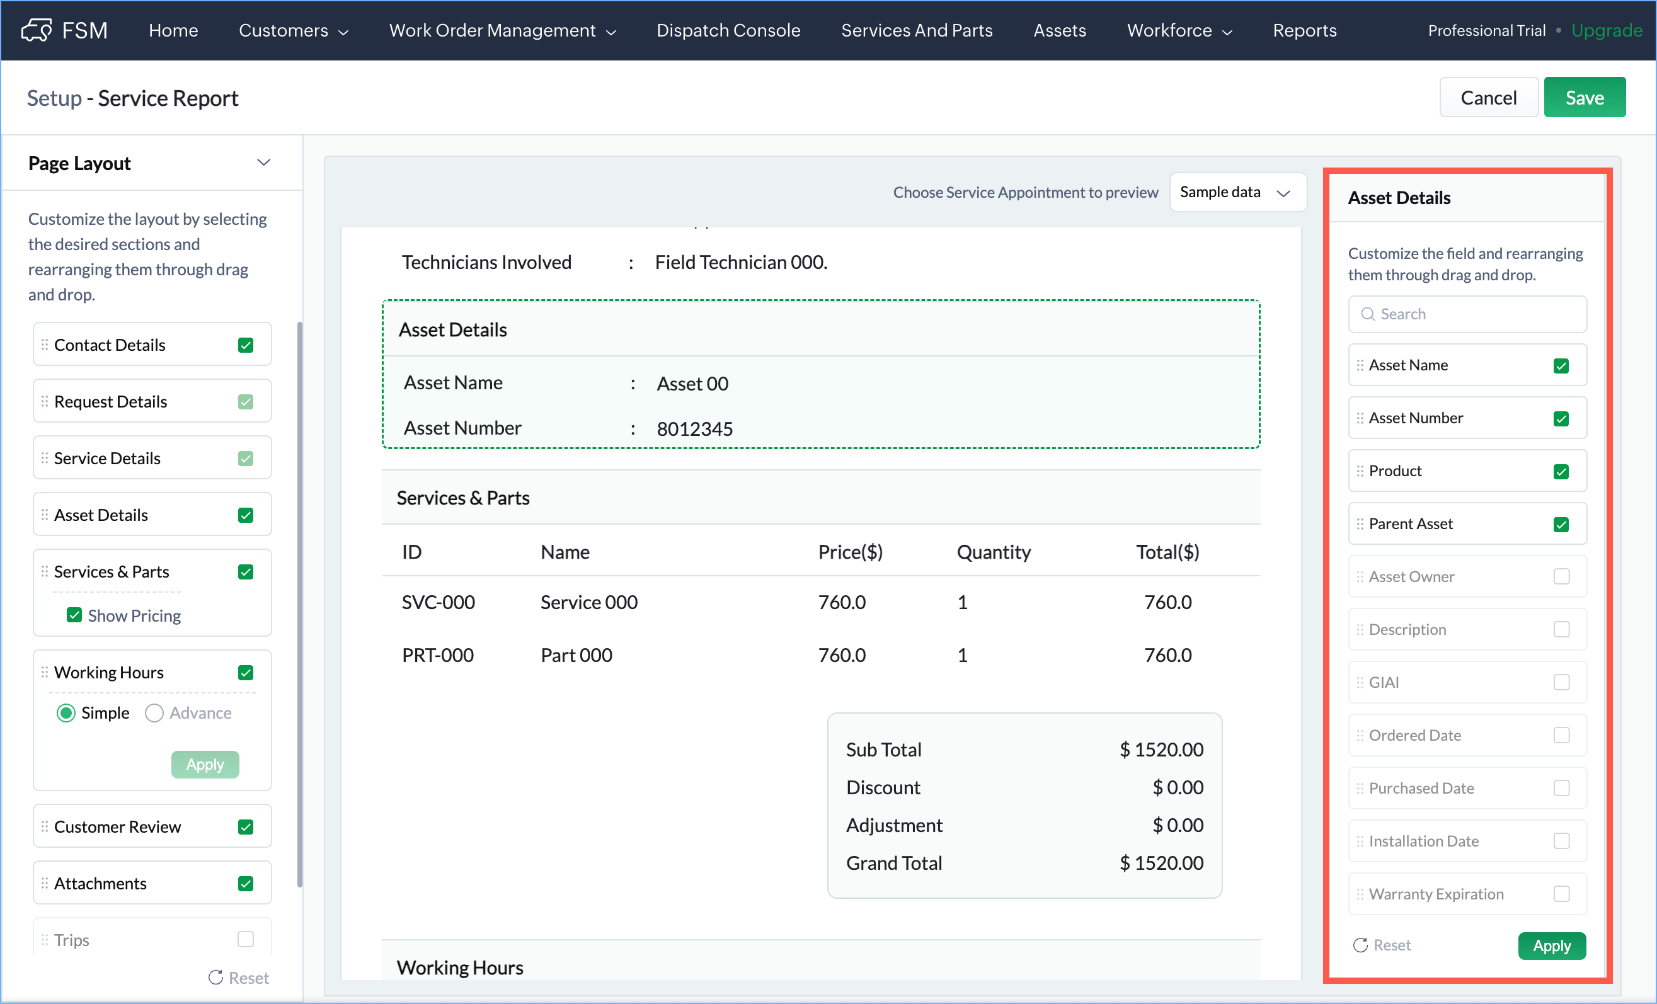This screenshot has height=1004, width=1657.
Task: Click drag handle icon beside Asset Name field
Action: click(x=1360, y=365)
